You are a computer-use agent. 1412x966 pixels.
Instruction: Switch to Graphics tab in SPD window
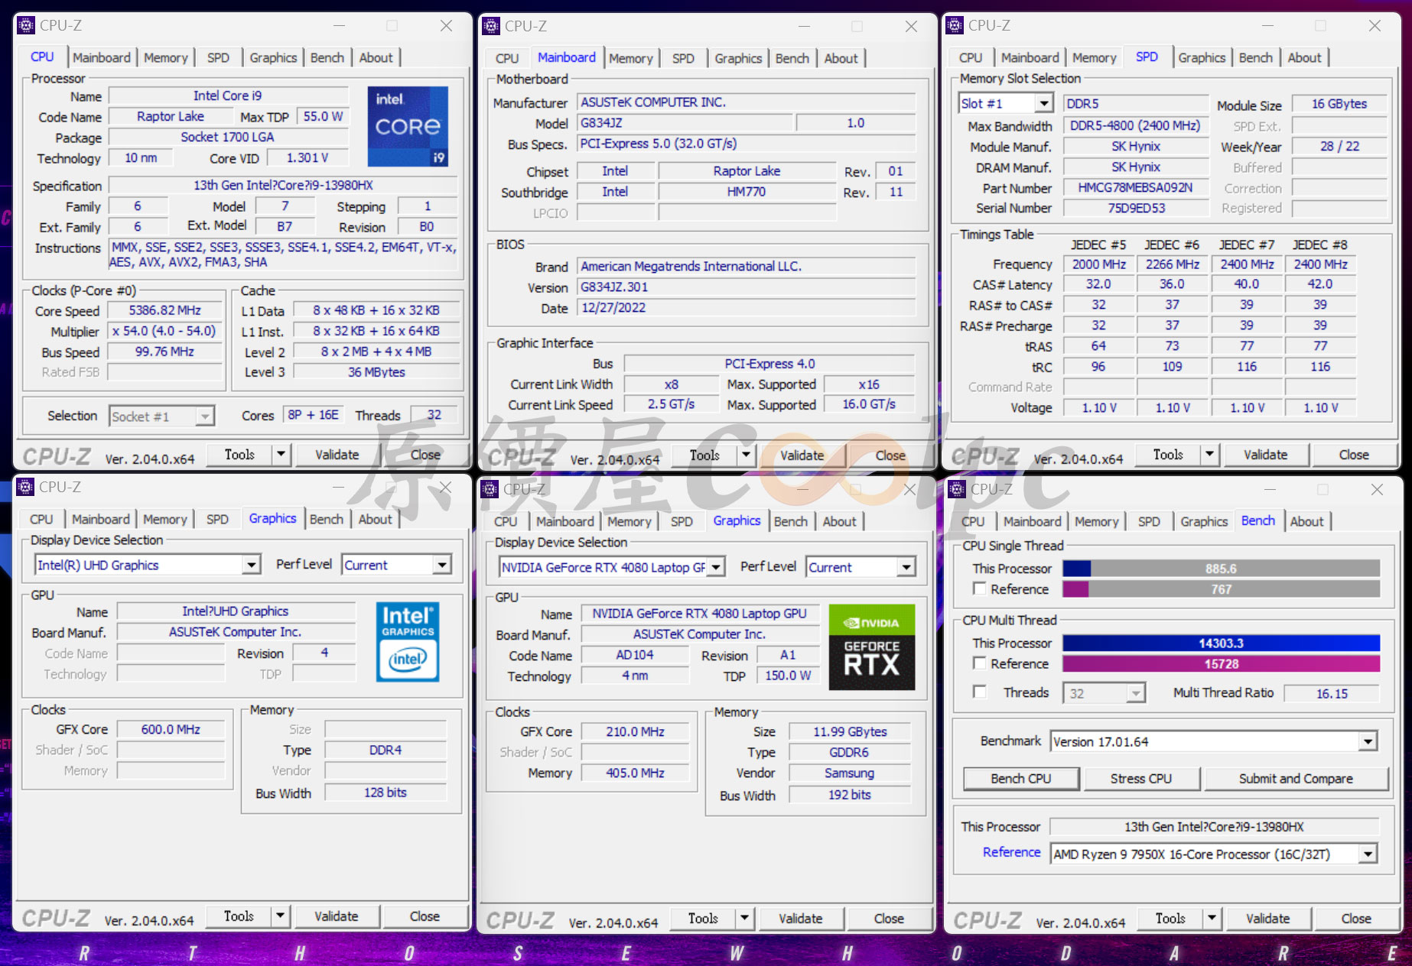[1202, 57]
